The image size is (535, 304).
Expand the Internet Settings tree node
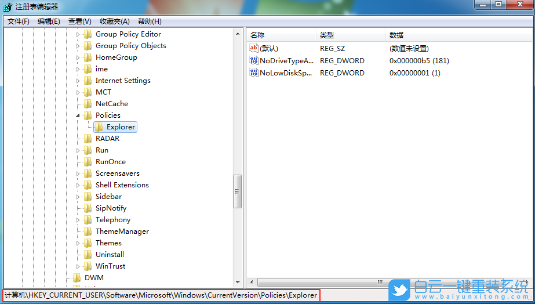pos(78,81)
